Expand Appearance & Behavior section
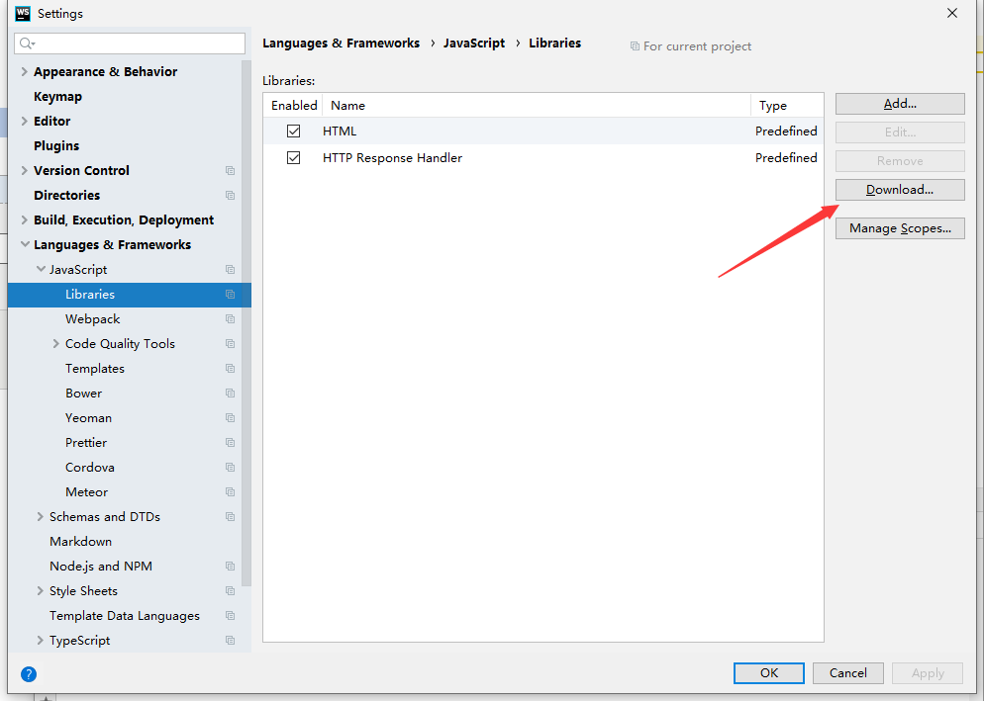 (25, 71)
